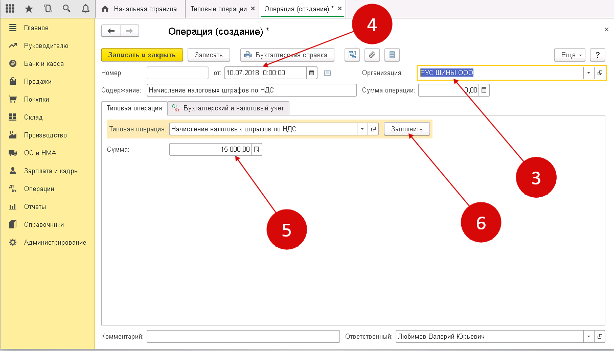This screenshot has width=614, height=351.
Task: Open notifications bell icon
Action: (85, 9)
